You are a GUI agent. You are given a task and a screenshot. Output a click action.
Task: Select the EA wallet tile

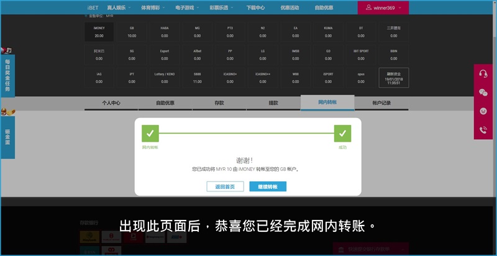pyautogui.click(x=296, y=32)
